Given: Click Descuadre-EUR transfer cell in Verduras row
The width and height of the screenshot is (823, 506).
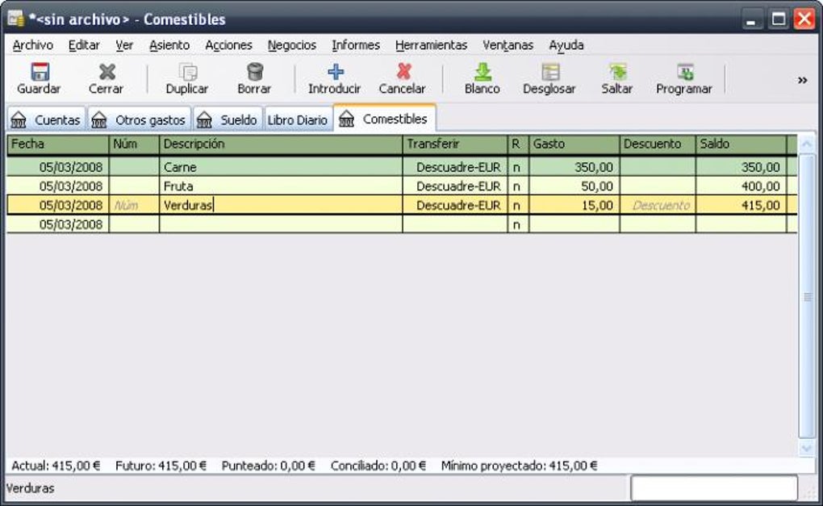Looking at the screenshot, I should 455,205.
